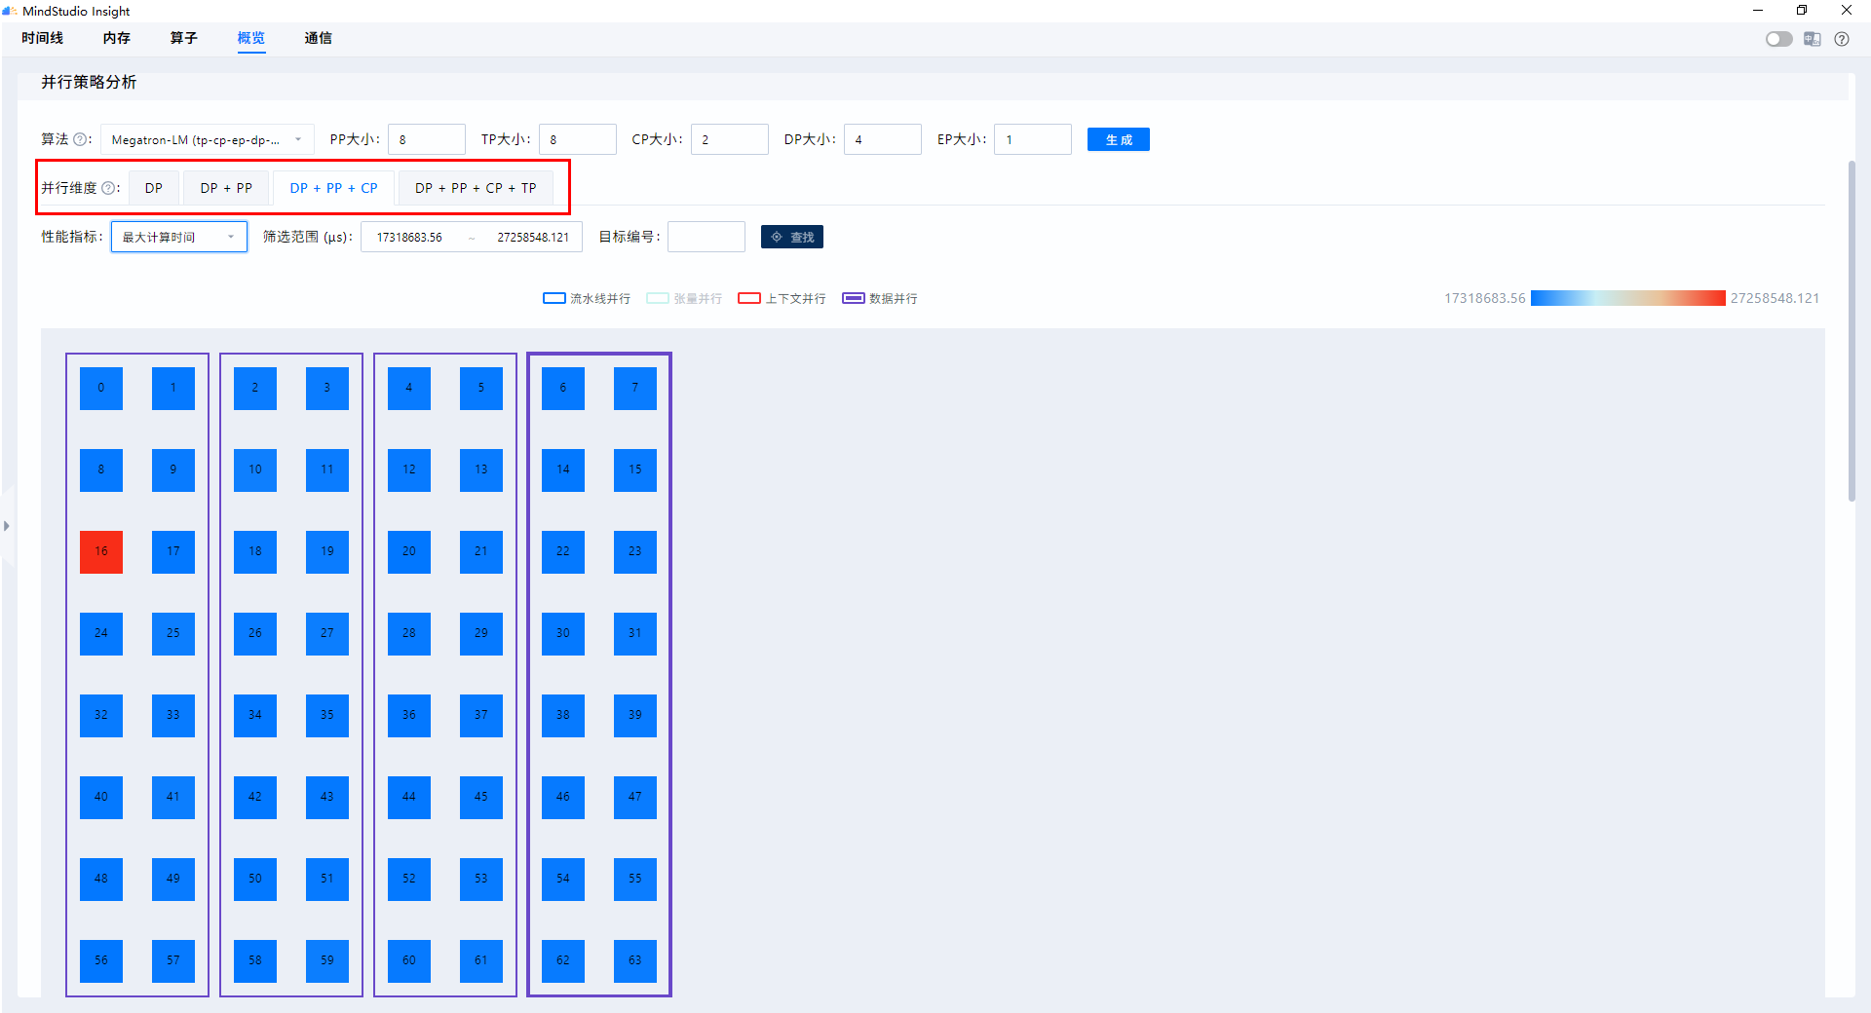1871x1013 pixels.
Task: Toggle the theme switch at top right
Action: point(1778,39)
